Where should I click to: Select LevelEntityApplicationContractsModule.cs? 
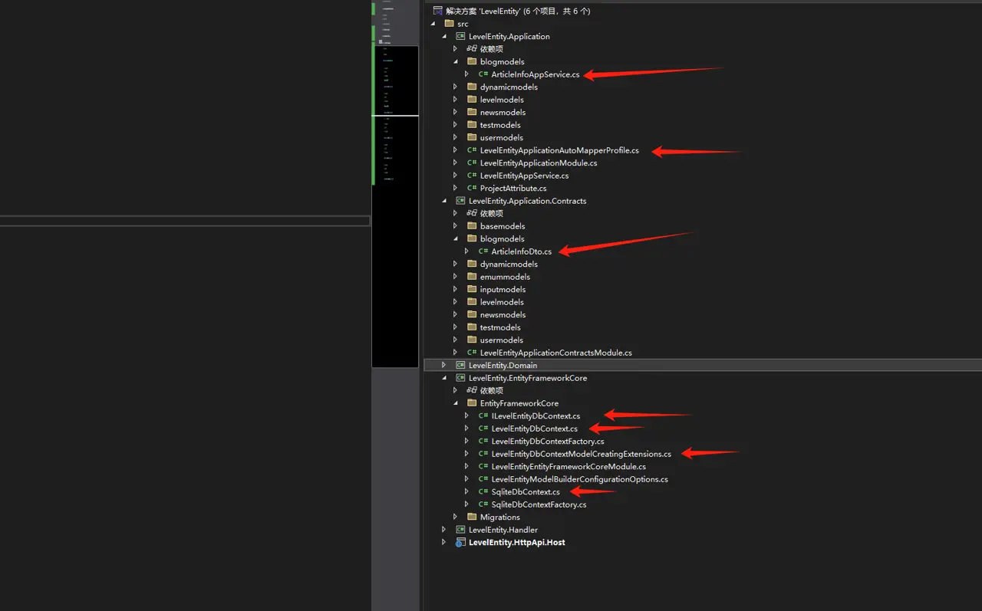pyautogui.click(x=556, y=353)
